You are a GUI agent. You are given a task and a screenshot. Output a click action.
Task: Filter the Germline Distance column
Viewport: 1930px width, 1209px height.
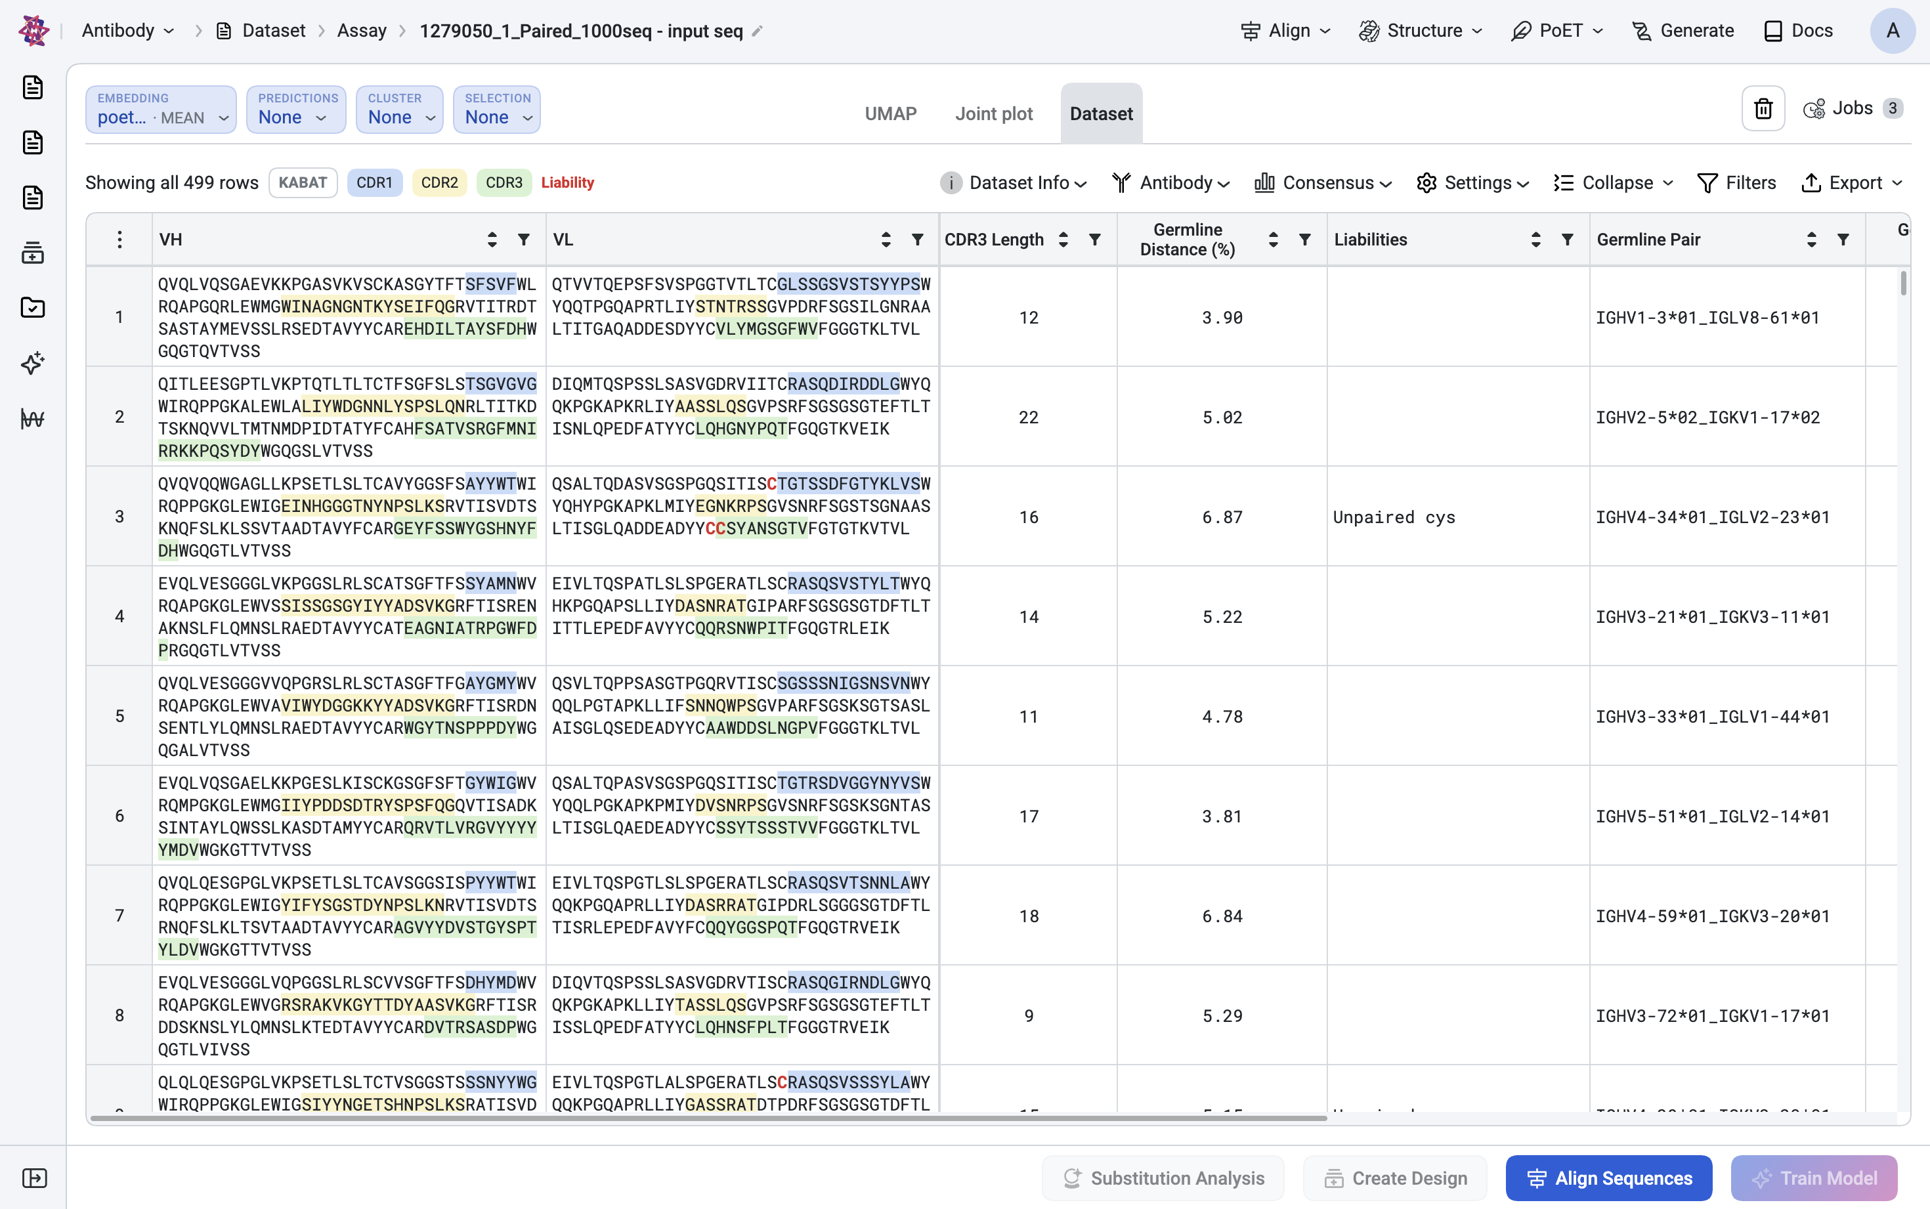pos(1305,239)
